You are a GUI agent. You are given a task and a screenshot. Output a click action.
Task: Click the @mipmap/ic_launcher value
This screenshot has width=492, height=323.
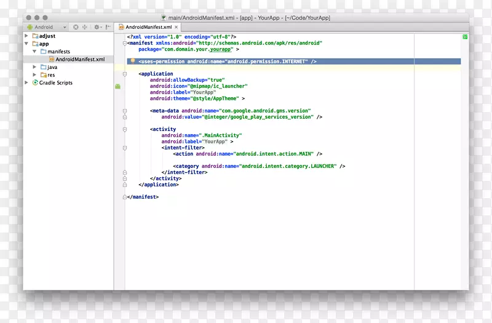pyautogui.click(x=219, y=86)
